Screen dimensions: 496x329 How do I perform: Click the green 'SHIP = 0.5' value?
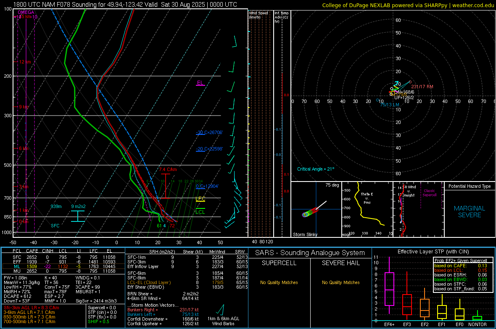(x=98, y=321)
